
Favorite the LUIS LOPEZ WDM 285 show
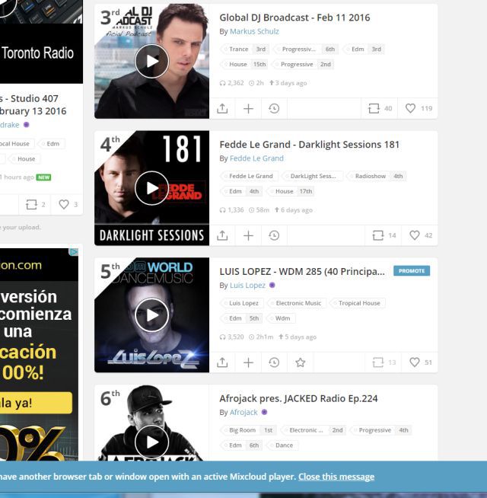point(420,362)
